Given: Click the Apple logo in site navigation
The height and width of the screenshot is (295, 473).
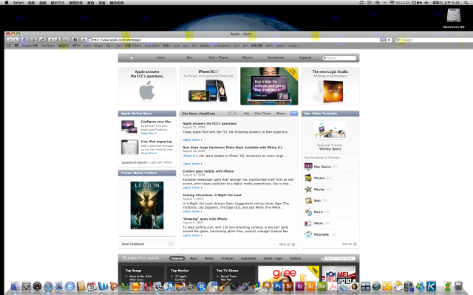Looking at the screenshot, I should pyautogui.click(x=132, y=58).
